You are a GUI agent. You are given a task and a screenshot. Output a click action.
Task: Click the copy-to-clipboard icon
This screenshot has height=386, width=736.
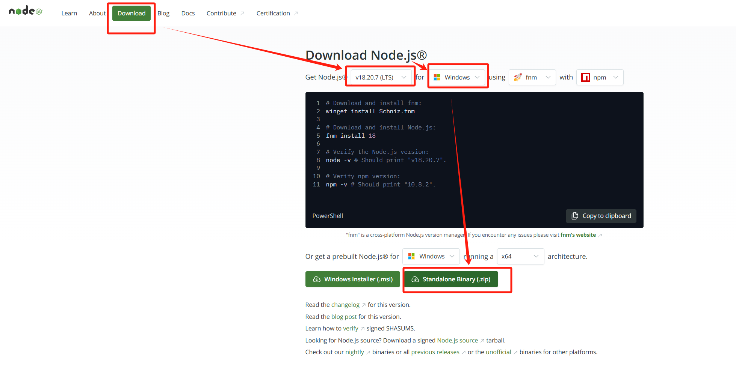click(574, 216)
